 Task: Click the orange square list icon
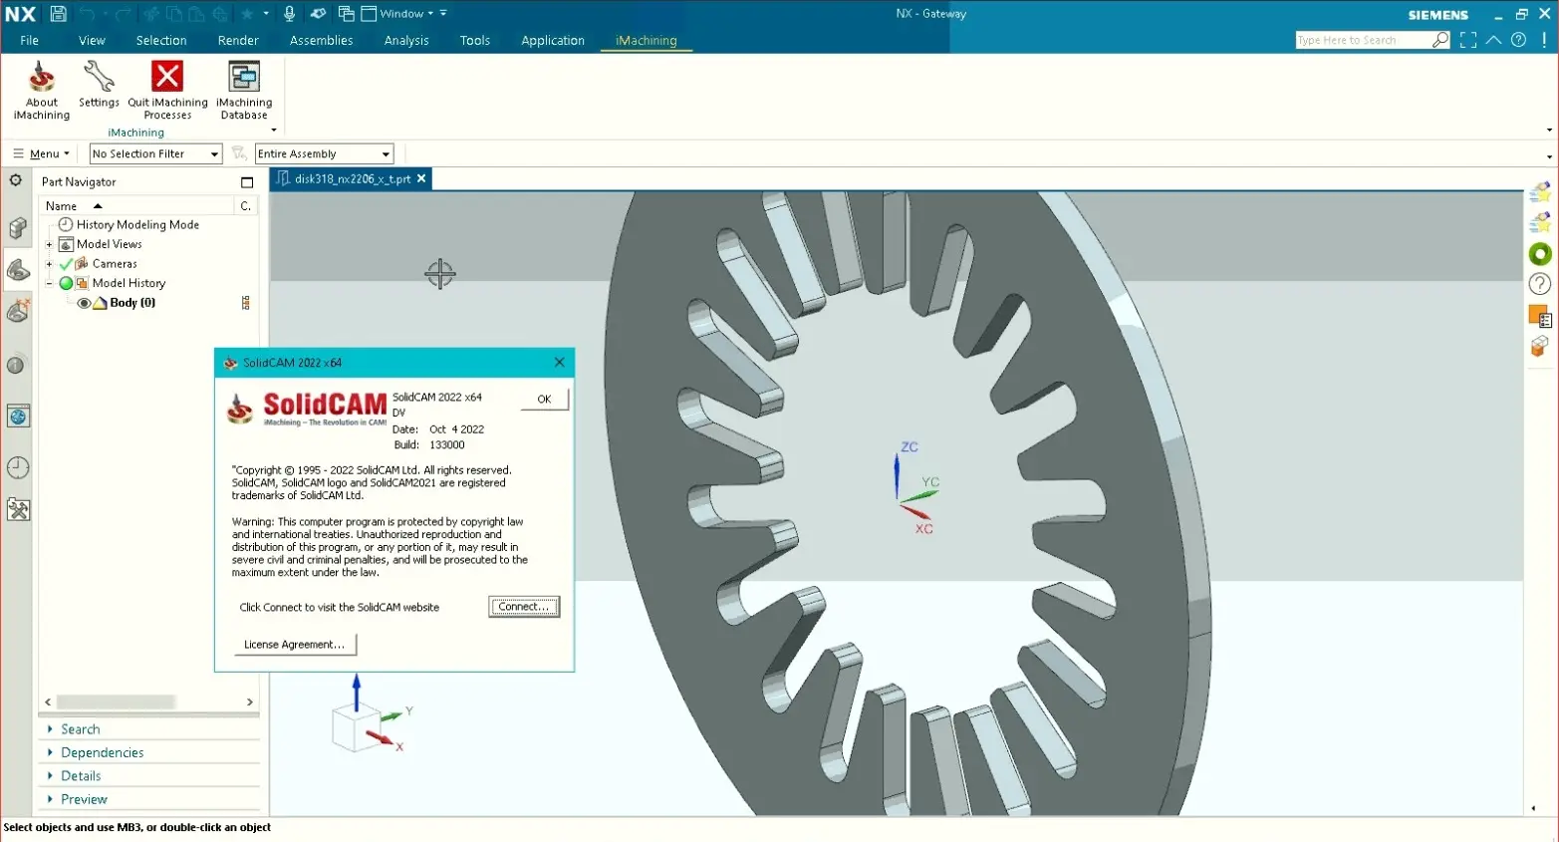point(1540,317)
